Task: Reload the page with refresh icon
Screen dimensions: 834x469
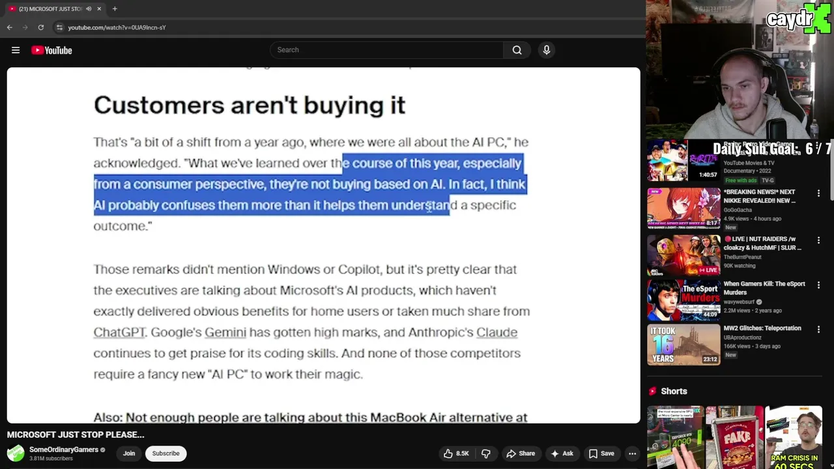Action: click(x=40, y=27)
